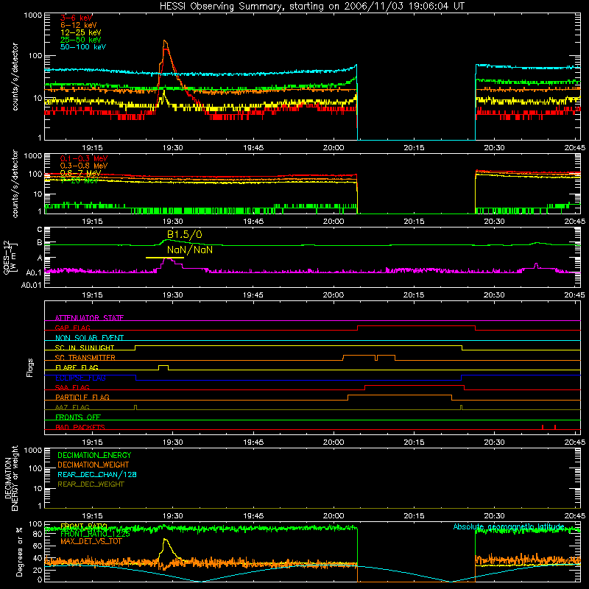The width and height of the screenshot is (589, 589).
Task: Click the 'FRONTS_OFF' flag label
Action: pos(78,417)
